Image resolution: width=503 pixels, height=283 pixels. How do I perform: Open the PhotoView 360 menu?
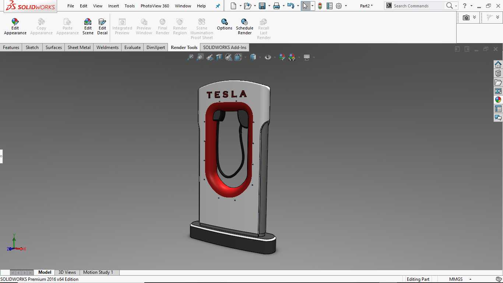pyautogui.click(x=155, y=6)
